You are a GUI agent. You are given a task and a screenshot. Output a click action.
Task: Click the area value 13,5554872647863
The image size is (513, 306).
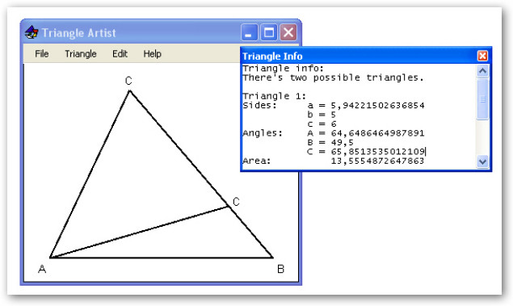[377, 161]
